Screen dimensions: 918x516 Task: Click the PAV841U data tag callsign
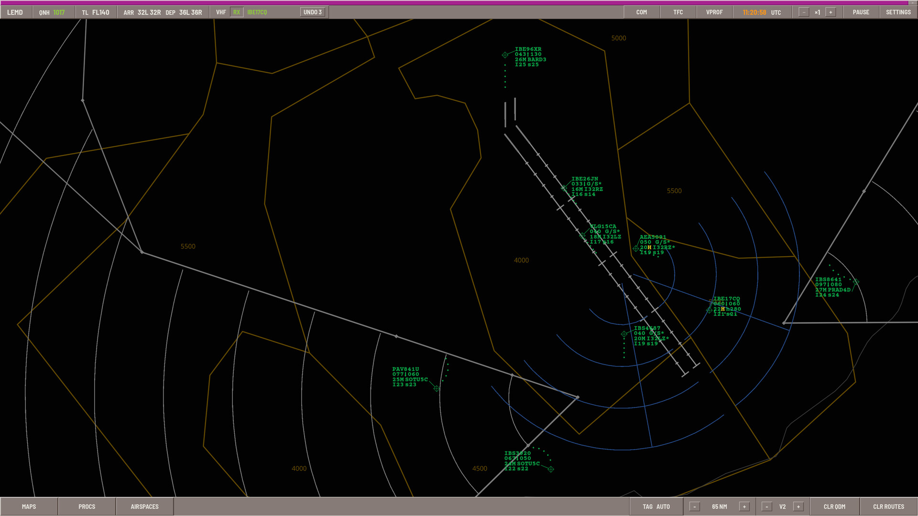coord(405,369)
